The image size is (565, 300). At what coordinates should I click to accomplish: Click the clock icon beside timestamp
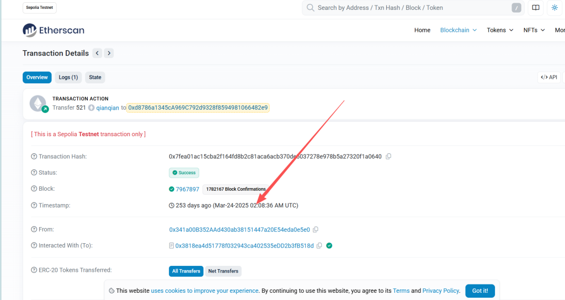pos(172,206)
